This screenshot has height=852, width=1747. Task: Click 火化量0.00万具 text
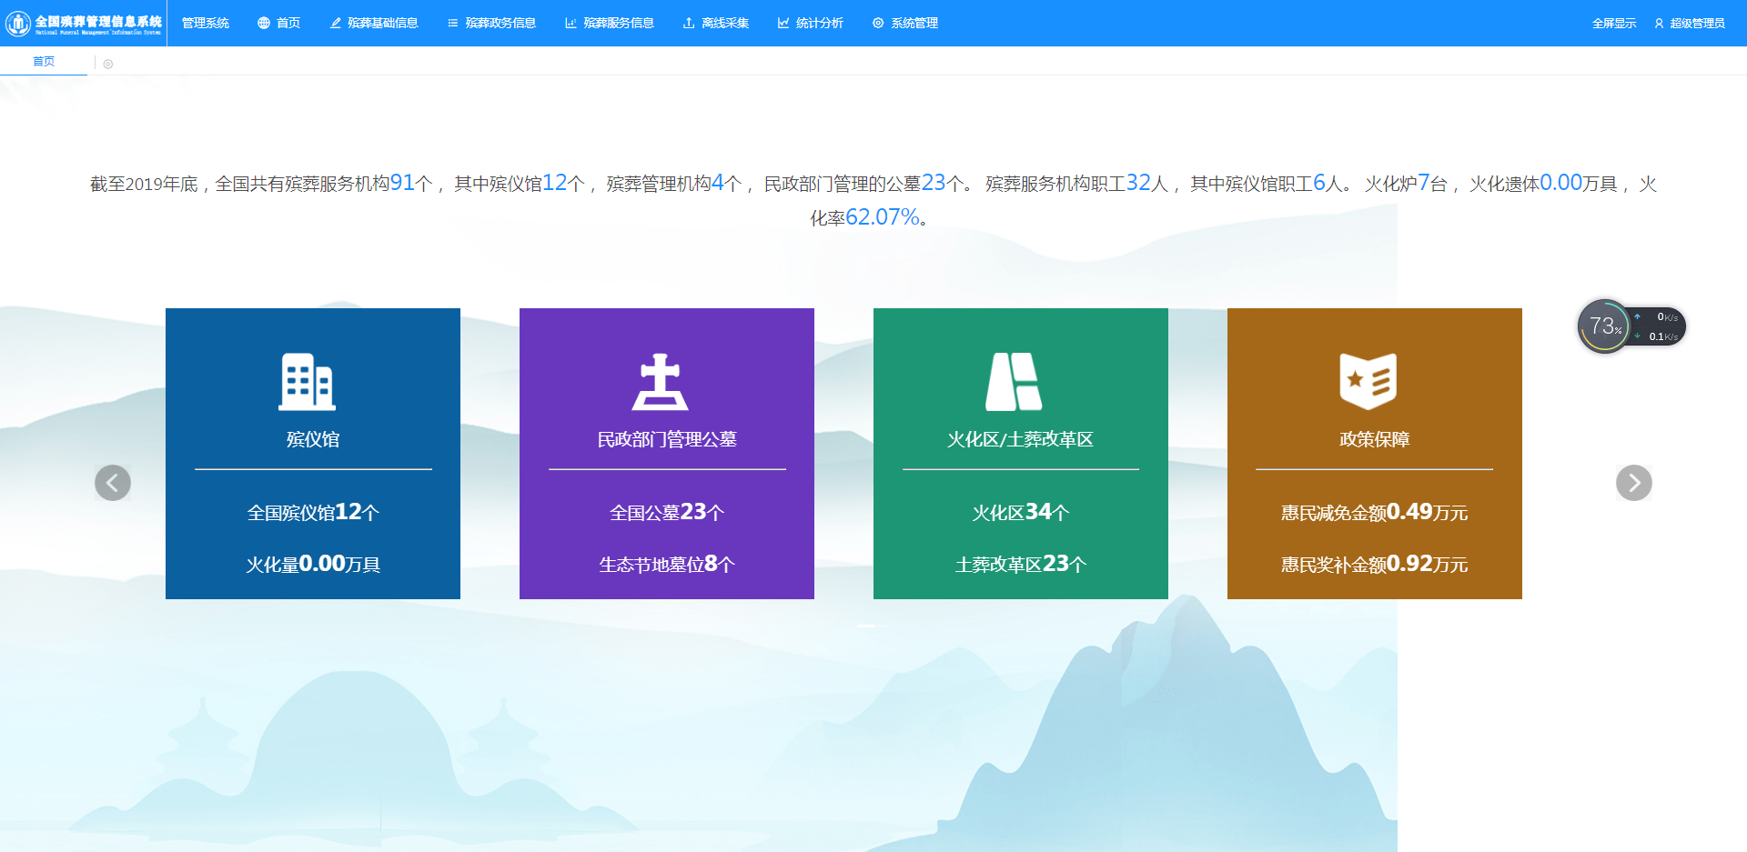pos(313,564)
